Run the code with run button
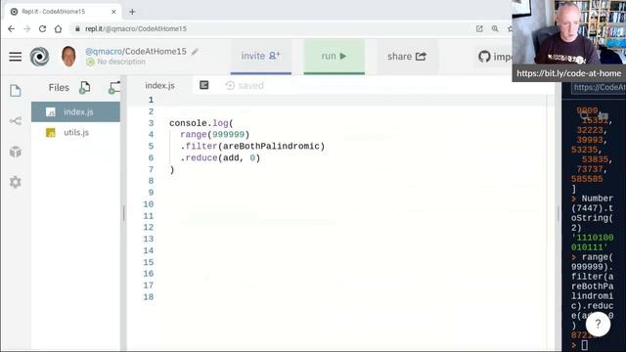This screenshot has height=352, width=626. (x=335, y=57)
